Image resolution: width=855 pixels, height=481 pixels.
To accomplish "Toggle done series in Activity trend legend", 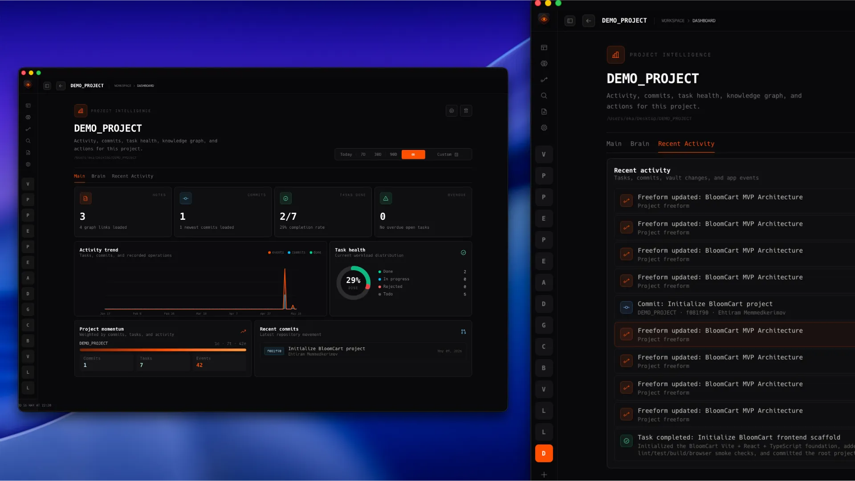I will click(315, 252).
